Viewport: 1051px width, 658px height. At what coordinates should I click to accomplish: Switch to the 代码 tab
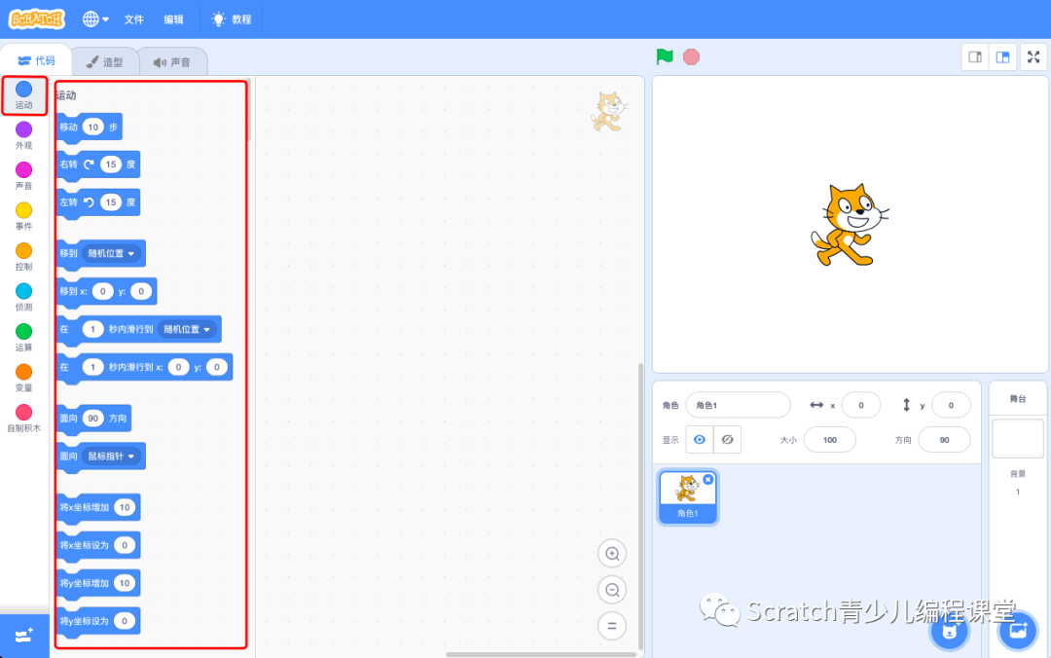click(37, 60)
